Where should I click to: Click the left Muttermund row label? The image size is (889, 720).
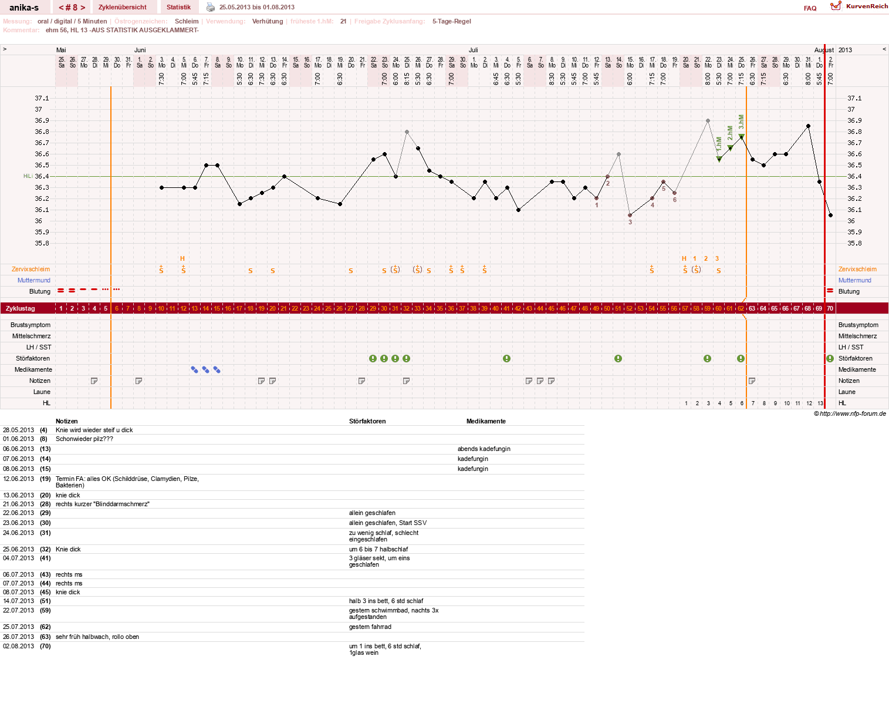34,280
